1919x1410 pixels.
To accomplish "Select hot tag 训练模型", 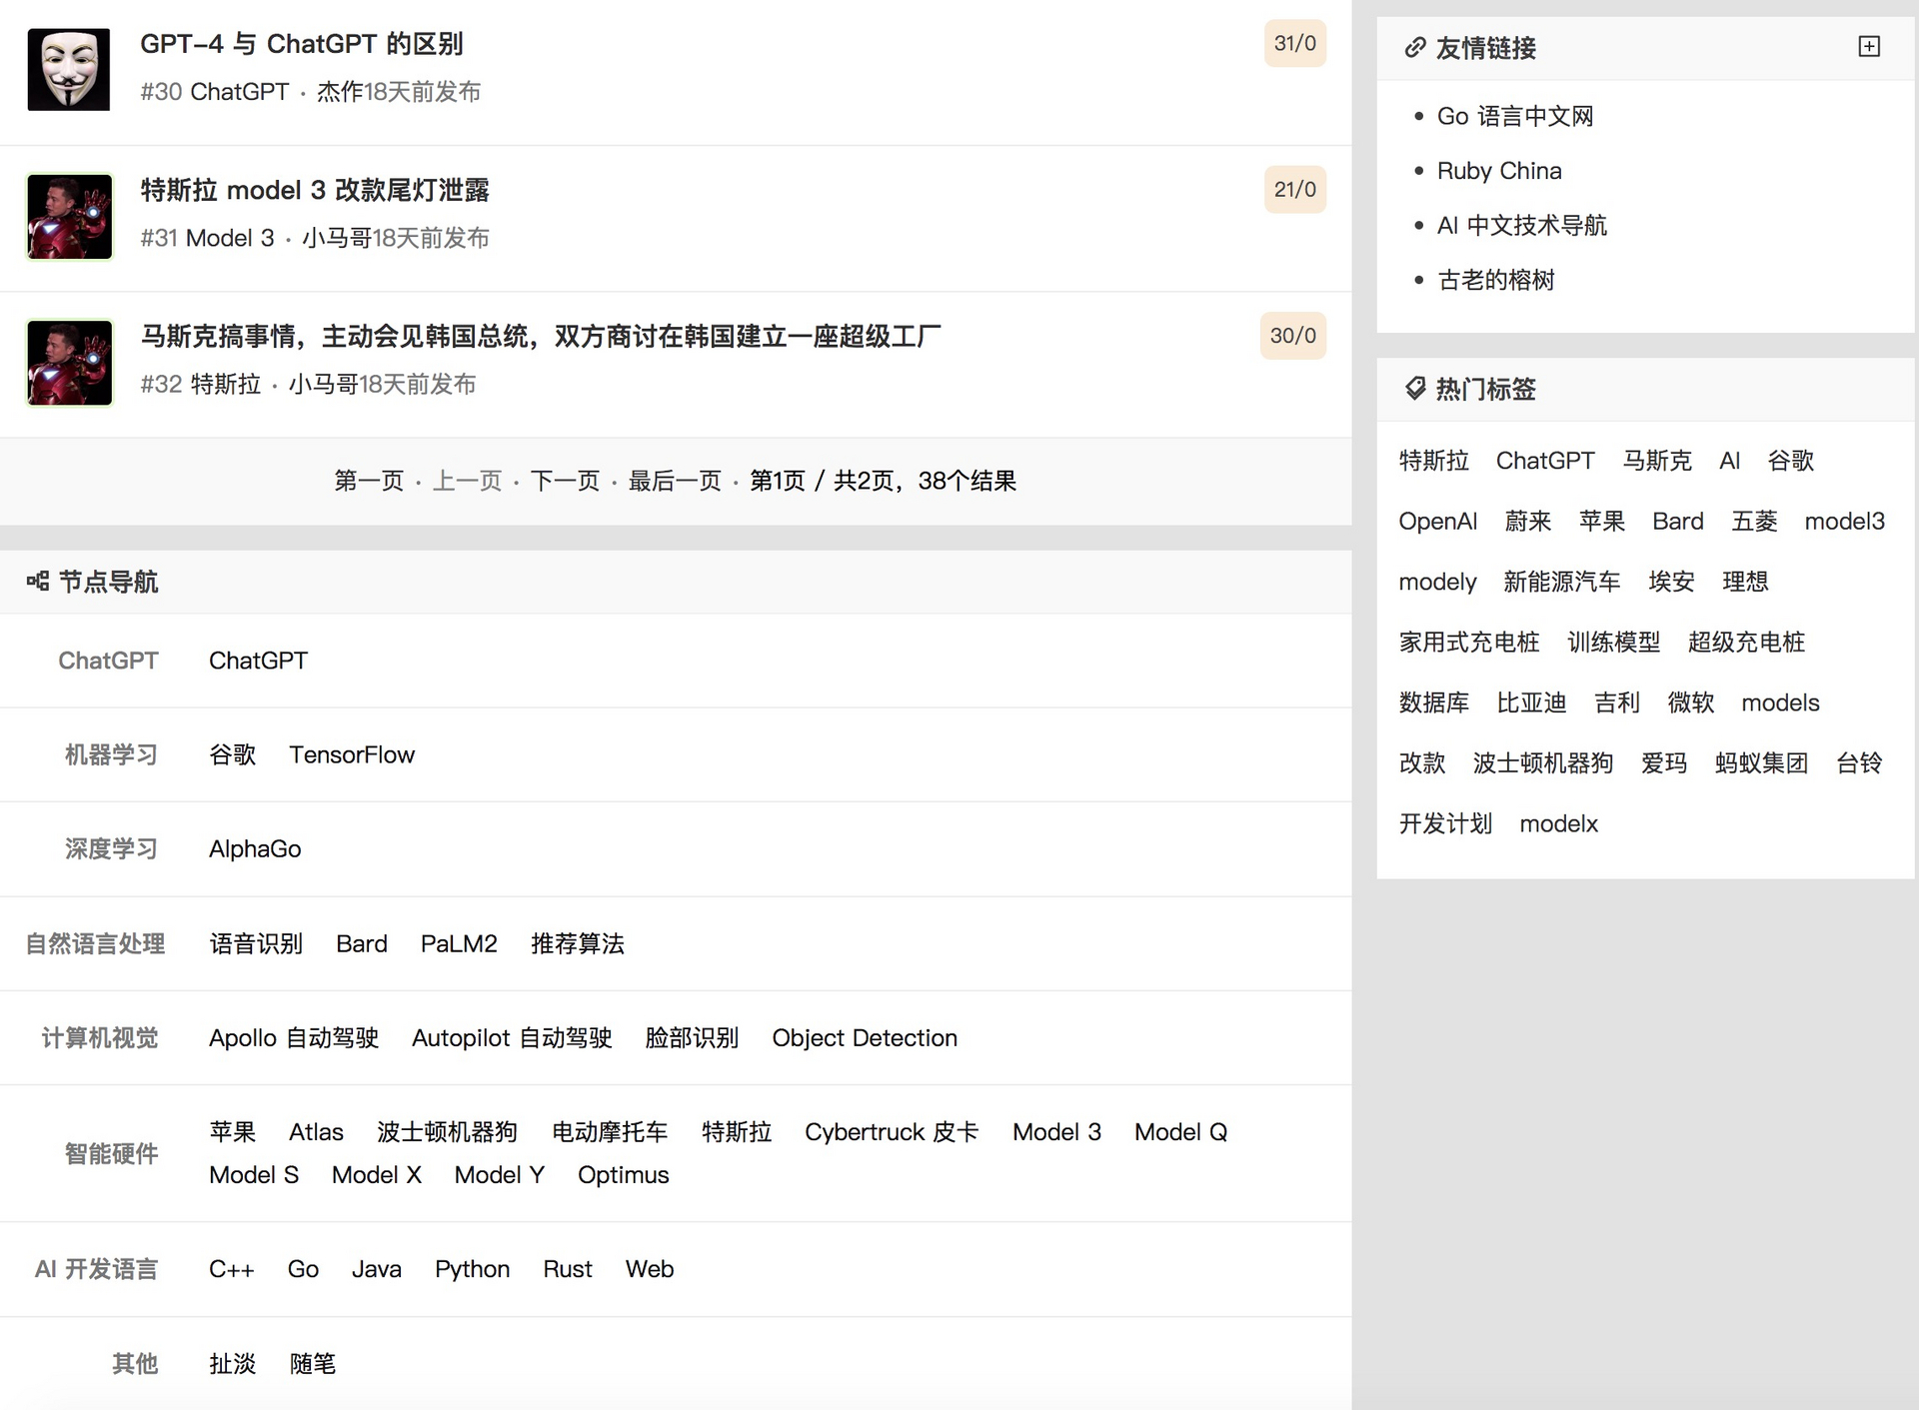I will (1613, 642).
